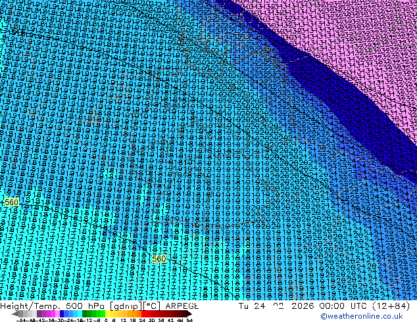The width and height of the screenshot is (417, 322).
Task: Select the yellow swatch in the temperature legend
Action: point(107,313)
